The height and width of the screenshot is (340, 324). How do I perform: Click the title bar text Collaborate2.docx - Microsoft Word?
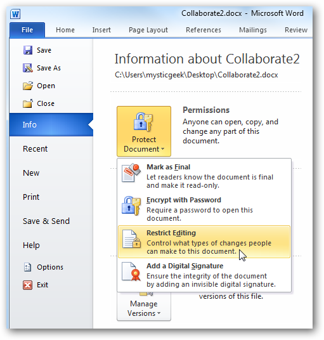(242, 13)
